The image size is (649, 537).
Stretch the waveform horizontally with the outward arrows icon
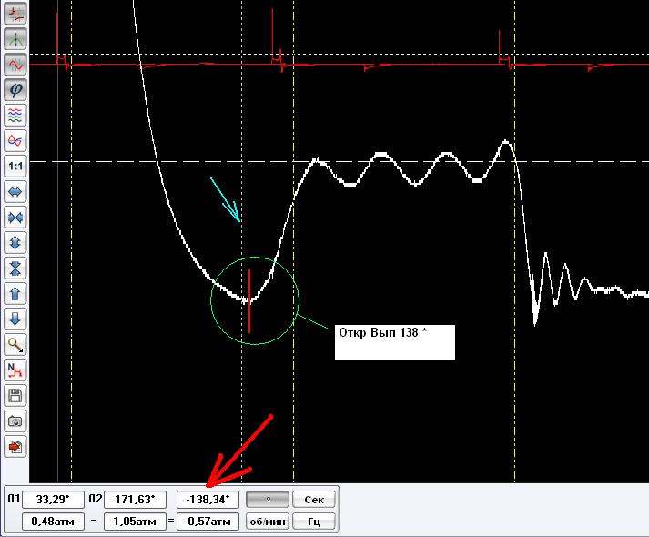pyautogui.click(x=15, y=192)
